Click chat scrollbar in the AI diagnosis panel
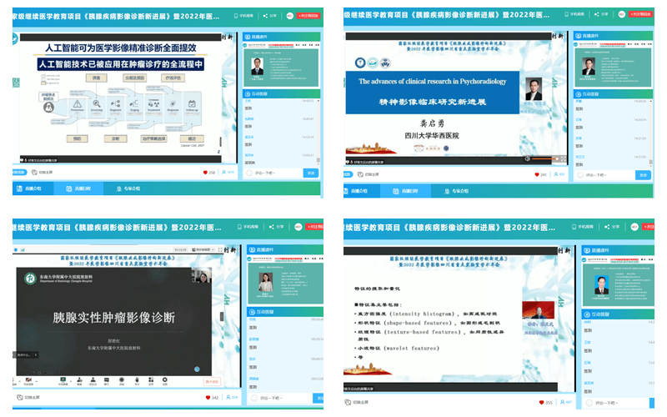Image resolution: width=667 pixels, height=417 pixels. [318, 160]
